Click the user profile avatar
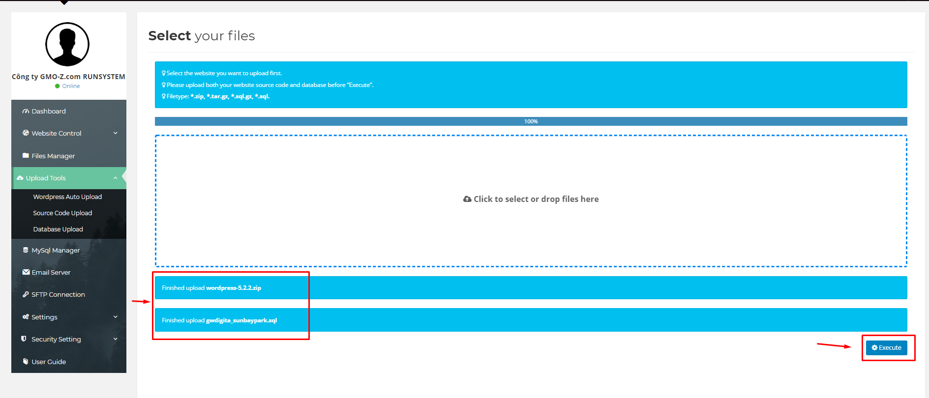 67,44
